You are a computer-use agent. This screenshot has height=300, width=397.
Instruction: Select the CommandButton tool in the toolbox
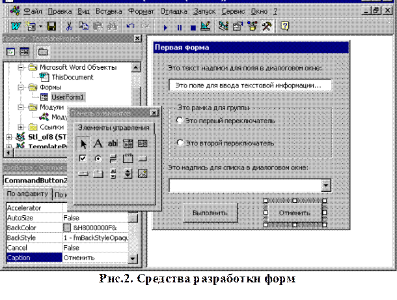coord(143,159)
